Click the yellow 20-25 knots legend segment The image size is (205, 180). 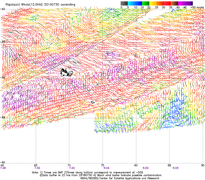tap(153, 3)
